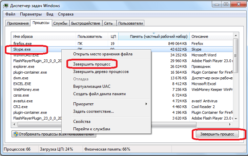Select the EXCEL.EXE process
The width and height of the screenshot is (248, 156).
click(22, 84)
